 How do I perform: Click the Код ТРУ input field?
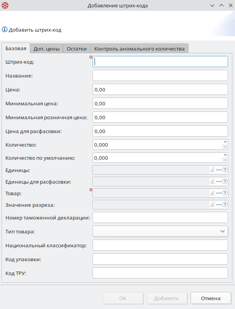pyautogui.click(x=161, y=273)
